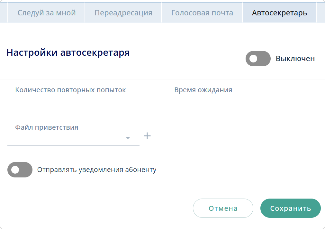The height and width of the screenshot is (229, 325).
Task: Enable the autosecretary Выключен toggle
Action: point(257,59)
